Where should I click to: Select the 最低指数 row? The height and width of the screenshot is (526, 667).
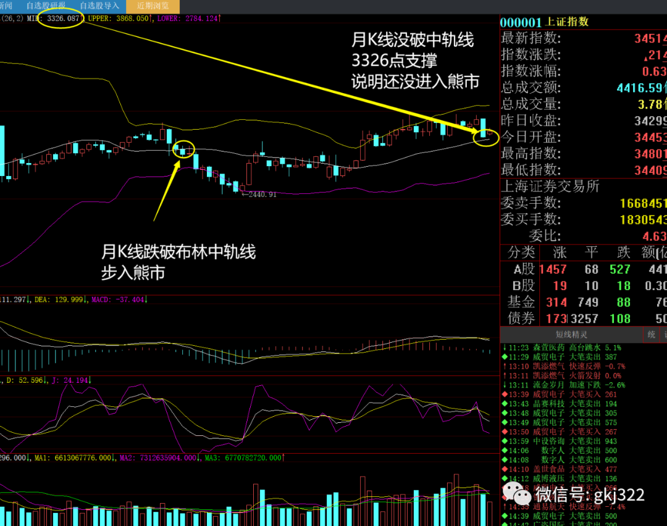click(584, 170)
